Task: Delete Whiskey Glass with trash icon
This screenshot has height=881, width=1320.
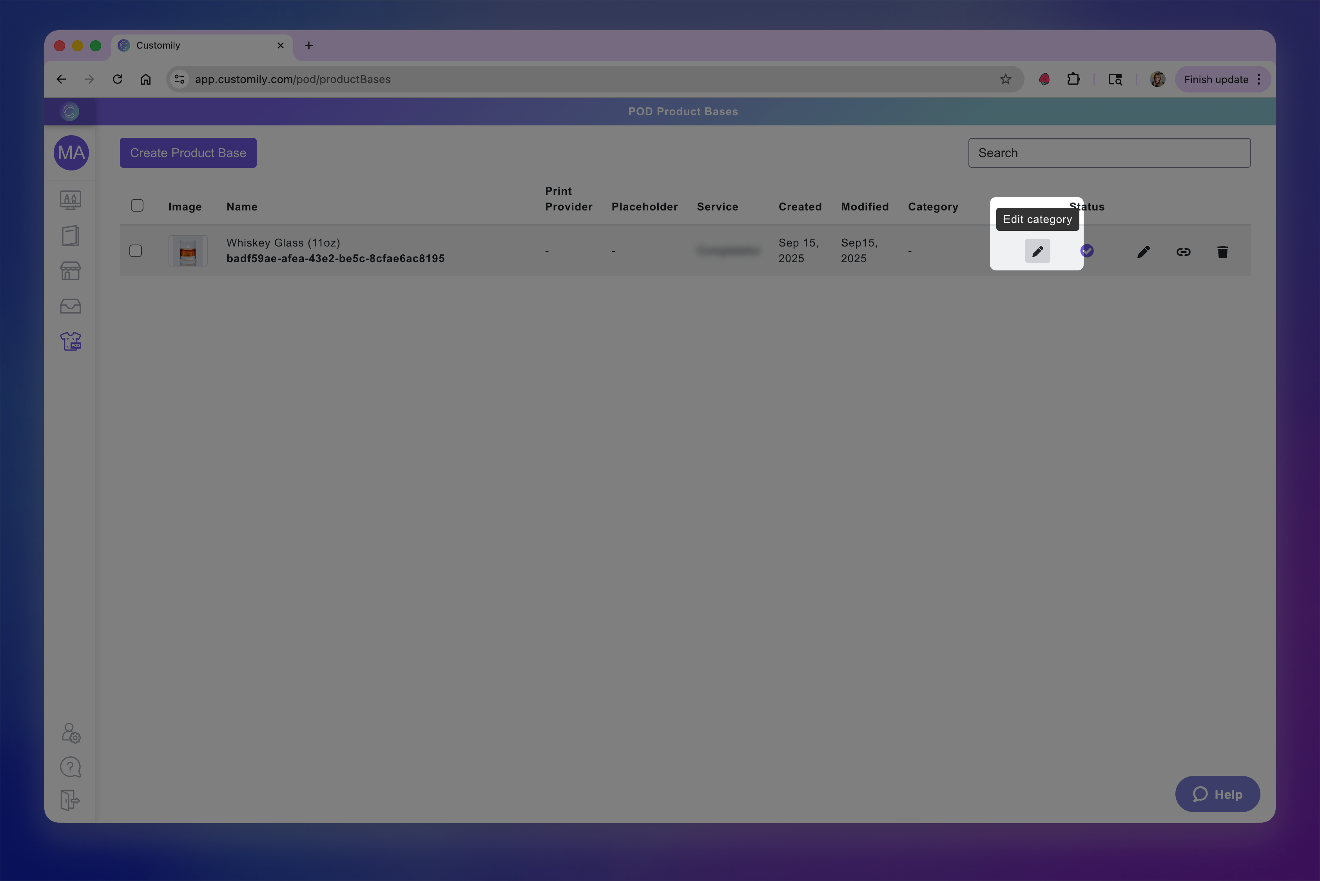Action: coord(1222,252)
